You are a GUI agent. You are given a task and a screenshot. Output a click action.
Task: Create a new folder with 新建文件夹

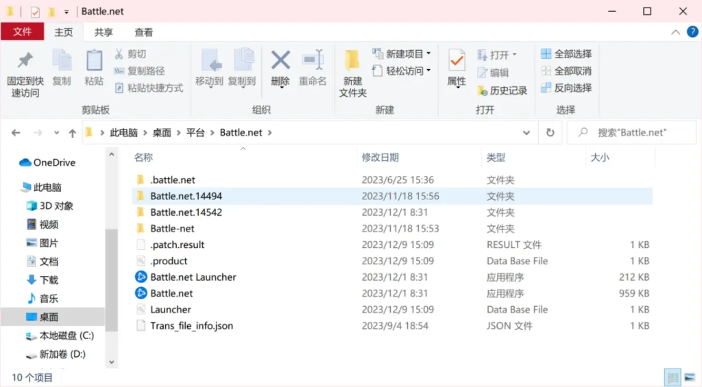click(x=352, y=74)
